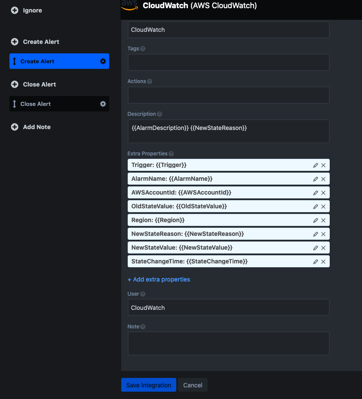Click the plus icon next to Ignore
The image size is (362, 399).
(15, 10)
